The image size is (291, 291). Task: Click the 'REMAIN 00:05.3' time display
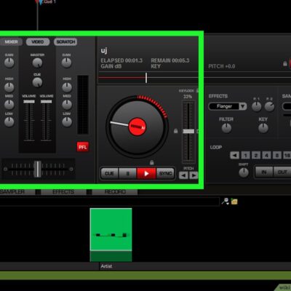coord(170,60)
